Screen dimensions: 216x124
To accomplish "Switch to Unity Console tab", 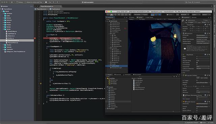I will [118, 75].
